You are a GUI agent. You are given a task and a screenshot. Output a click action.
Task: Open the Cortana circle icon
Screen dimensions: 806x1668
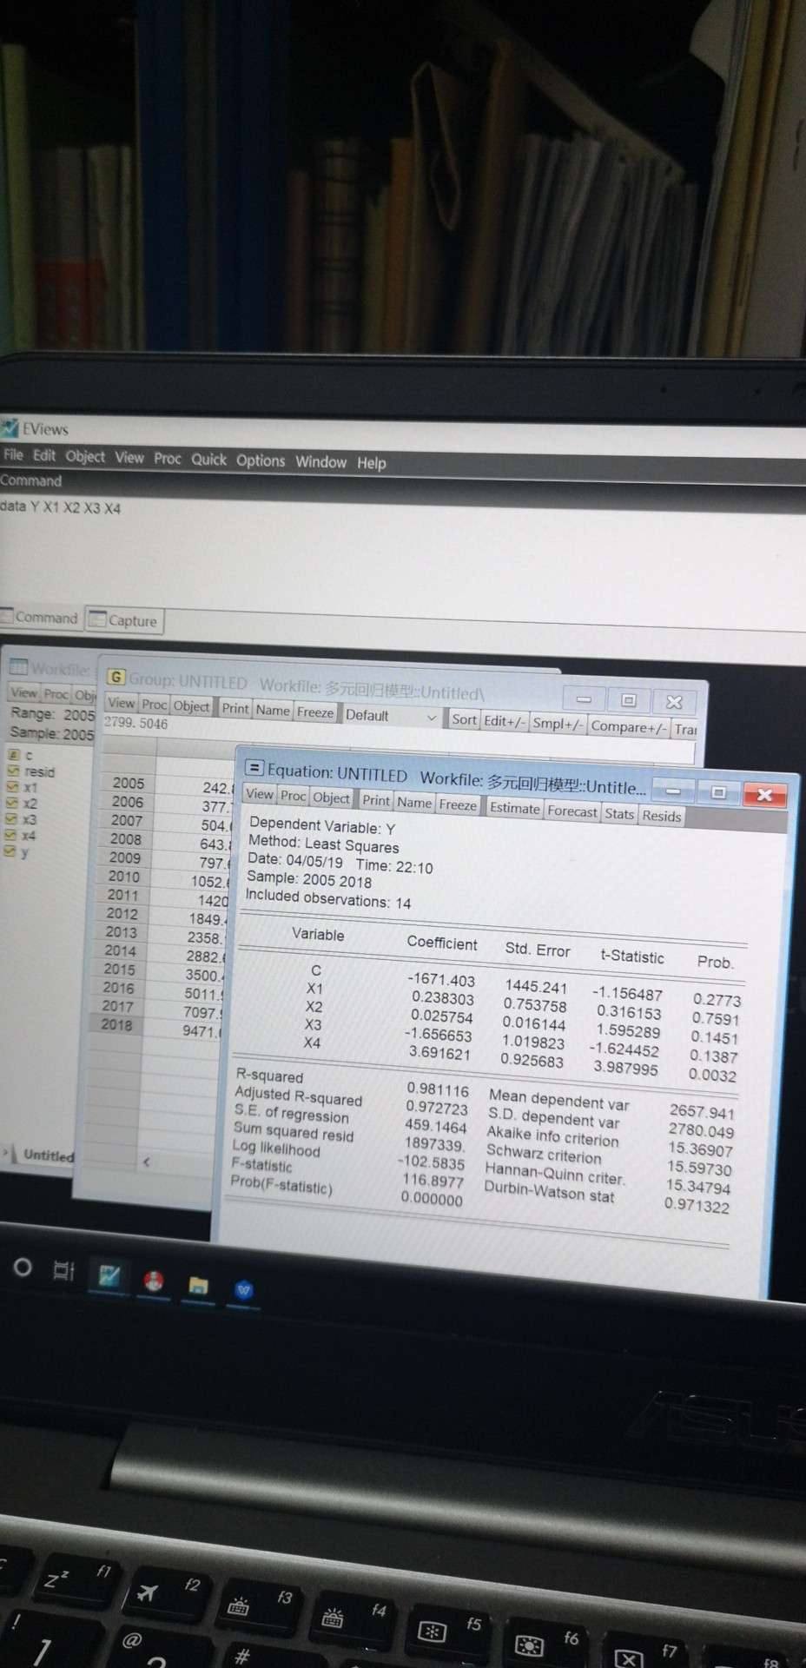(x=23, y=1268)
